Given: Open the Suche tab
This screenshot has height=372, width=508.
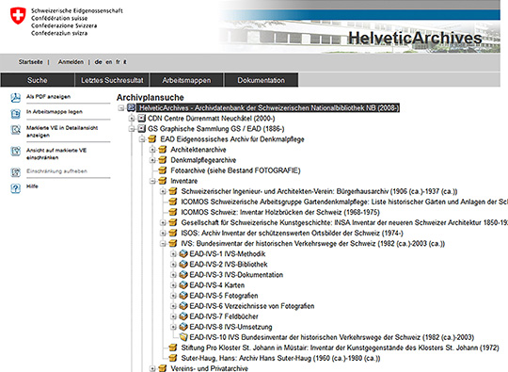Looking at the screenshot, I should [38, 80].
